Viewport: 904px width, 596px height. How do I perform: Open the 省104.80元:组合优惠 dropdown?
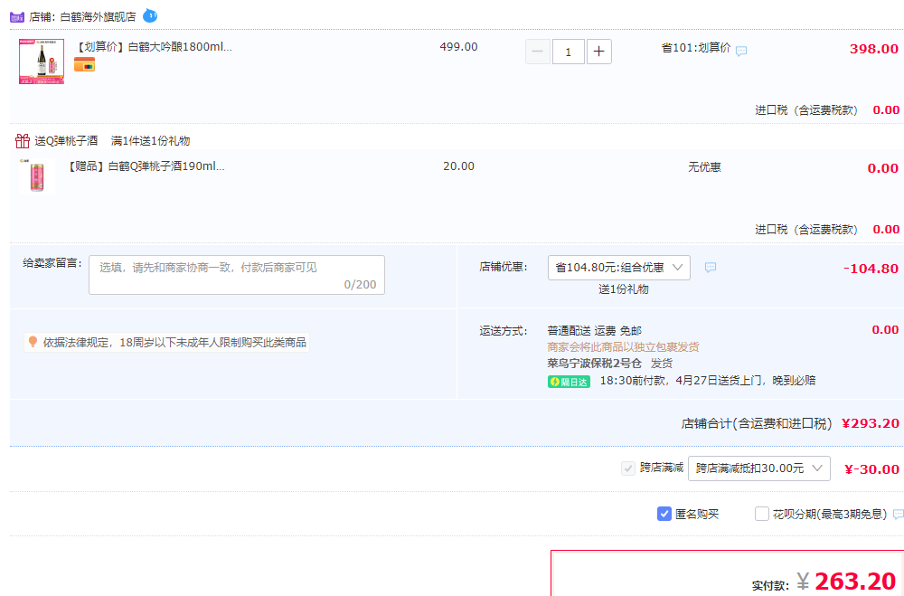click(618, 268)
